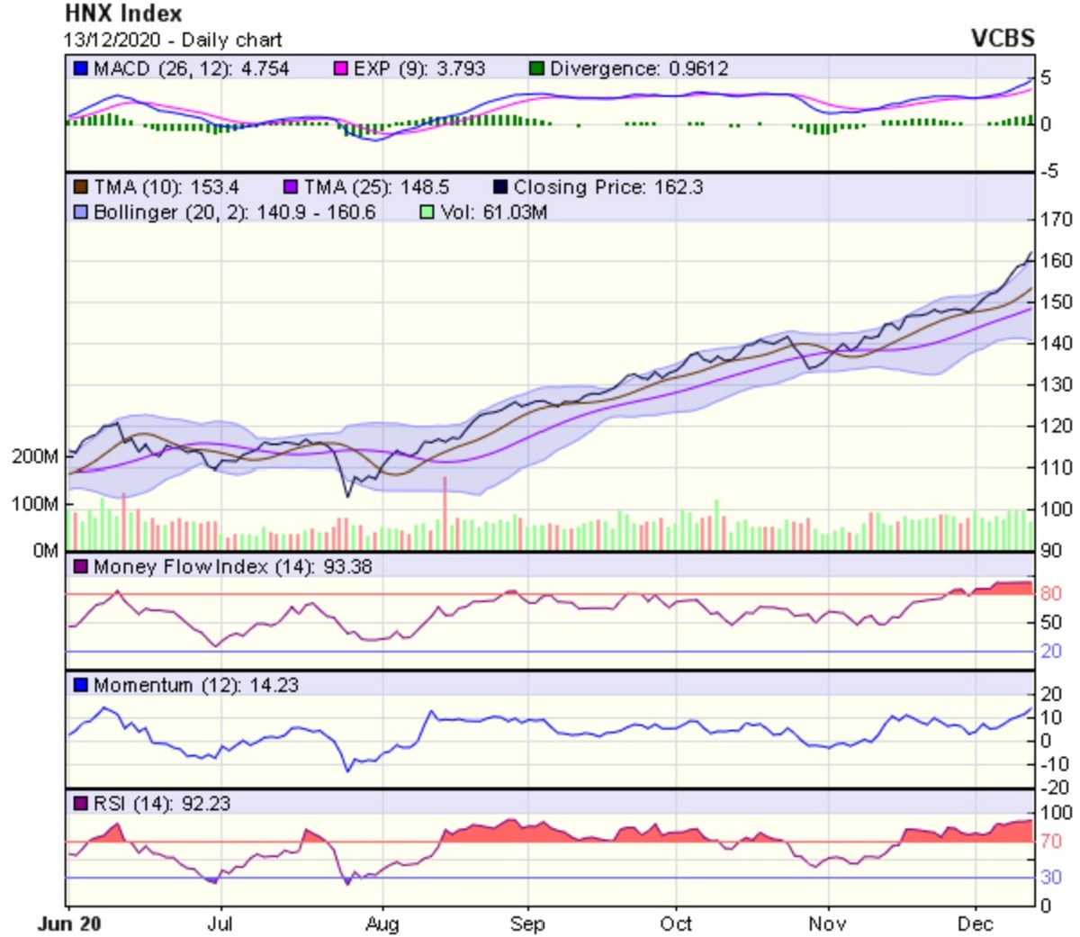This screenshot has width=1080, height=937.
Task: Click the 13/12/2020 Daily chart subtitle
Action: click(173, 41)
